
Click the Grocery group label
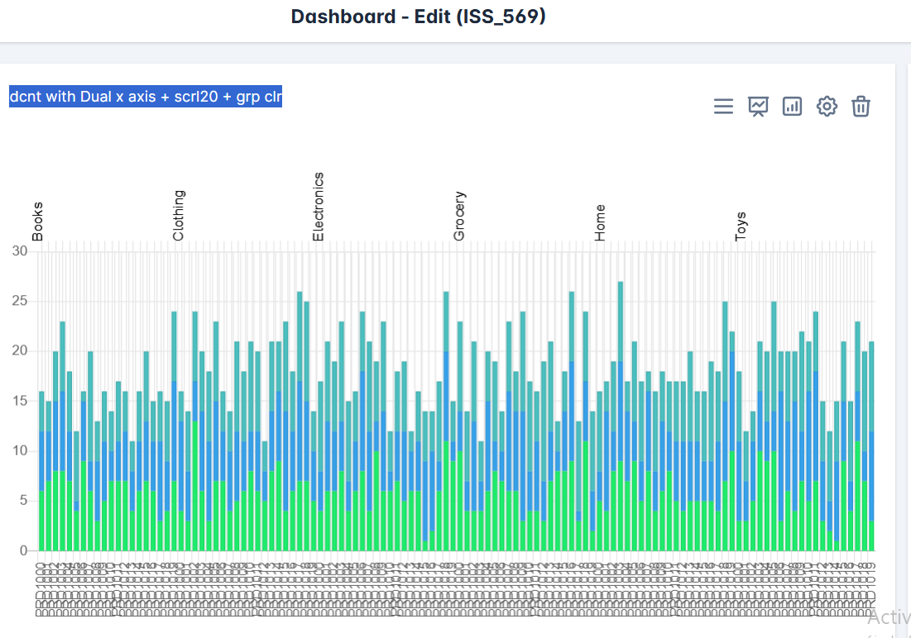[x=459, y=216]
